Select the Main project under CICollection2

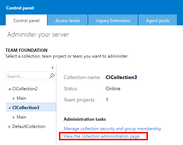pyautogui.click(x=21, y=98)
